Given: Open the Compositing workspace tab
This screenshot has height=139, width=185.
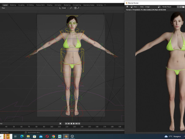Looking at the screenshot, I should coord(77,5).
